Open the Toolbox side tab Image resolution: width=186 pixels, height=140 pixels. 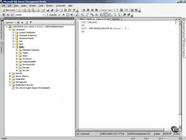2,47
